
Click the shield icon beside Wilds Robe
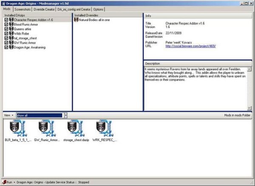11,34
